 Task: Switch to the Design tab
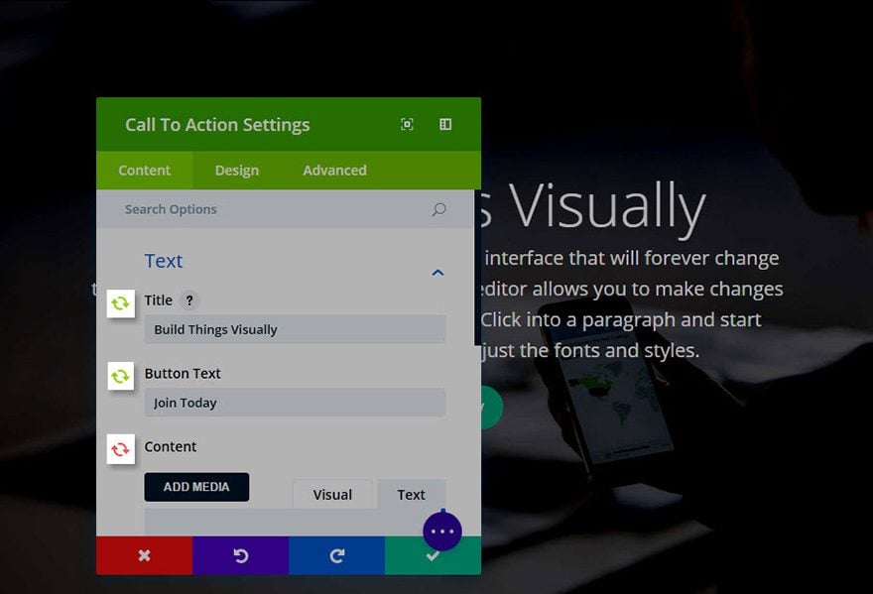click(x=237, y=171)
